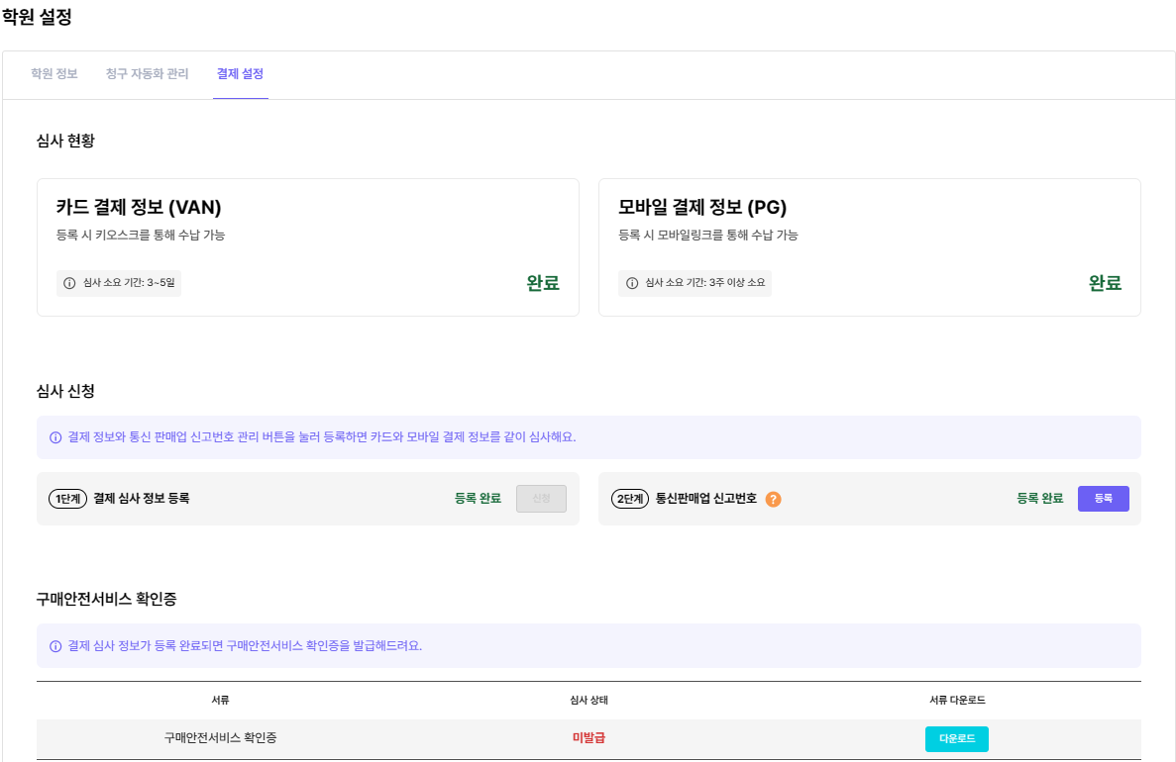Viewport: 1176px width, 762px height.
Task: Click 완료 status in the VAN card
Action: [x=543, y=283]
